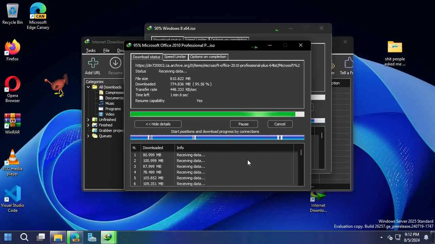Click the Internet Download Manager taskbar icon
The width and height of the screenshot is (435, 244).
pyautogui.click(x=108, y=237)
